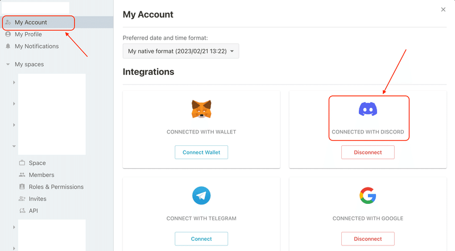This screenshot has width=455, height=251.
Task: Click the Connected with Wallet label
Action: pos(201,132)
